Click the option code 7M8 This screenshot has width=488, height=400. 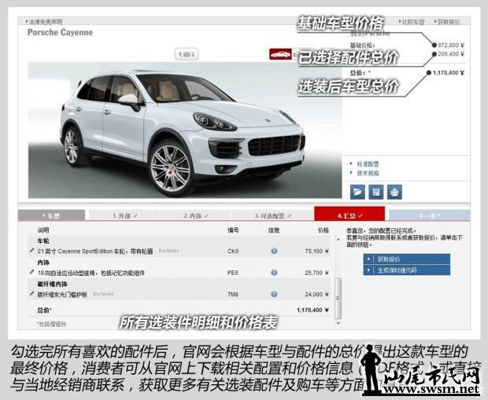tap(233, 295)
